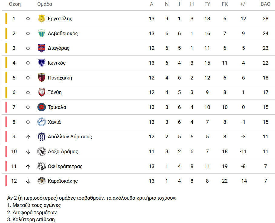Click up arrow beside Απόλλων Λάρισσας
Screen dimensions: 275x223
coord(28,137)
